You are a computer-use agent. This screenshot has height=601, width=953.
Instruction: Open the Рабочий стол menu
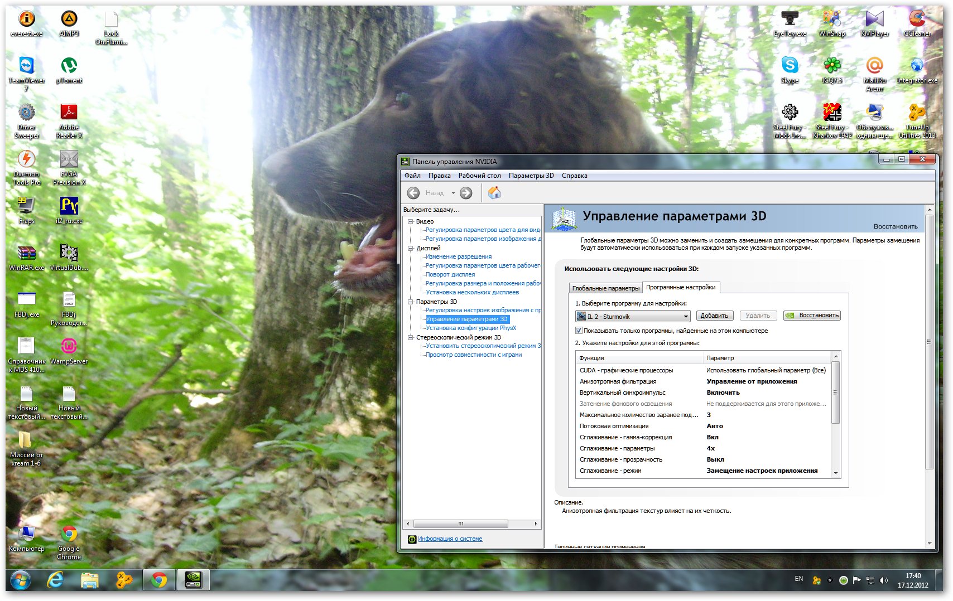[479, 176]
